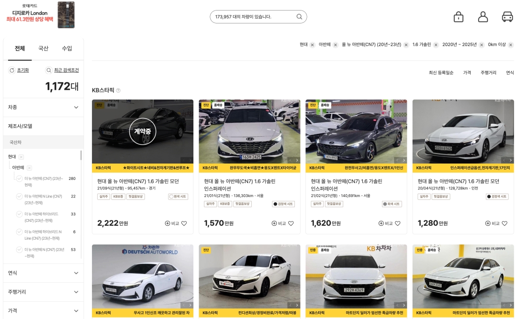Click the sidebar model list scrollbar

tap(81, 155)
